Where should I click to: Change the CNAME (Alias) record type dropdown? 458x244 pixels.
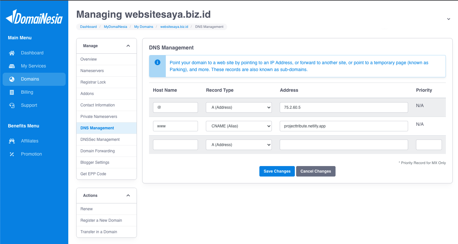click(x=239, y=126)
